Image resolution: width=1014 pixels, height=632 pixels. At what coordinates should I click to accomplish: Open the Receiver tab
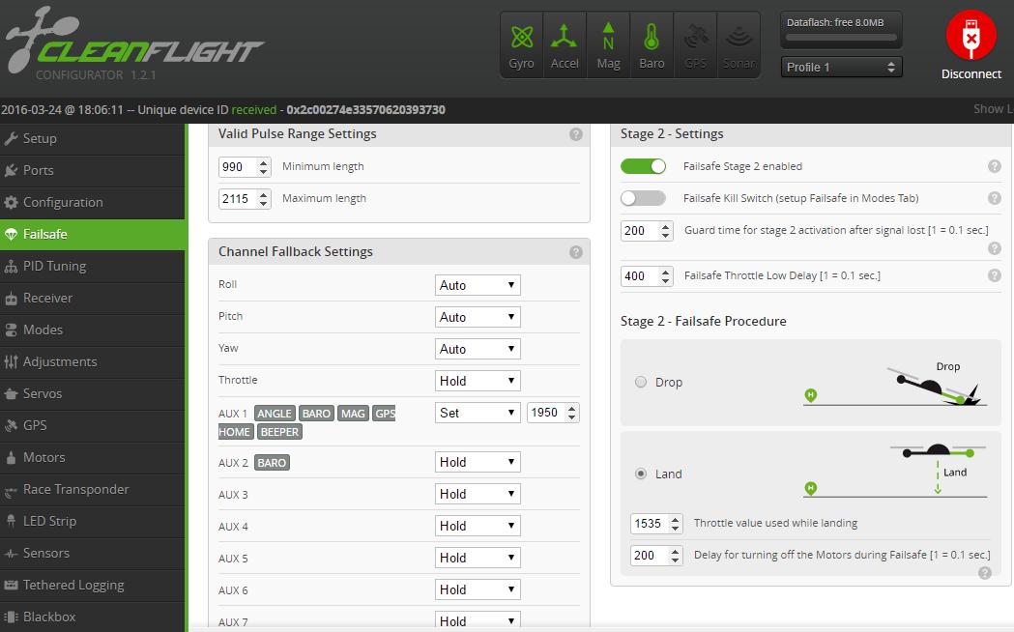point(93,298)
